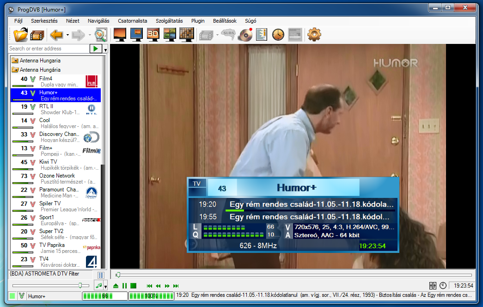Click the signal quality bar showing 100%
The image size is (483, 307).
pos(151,296)
